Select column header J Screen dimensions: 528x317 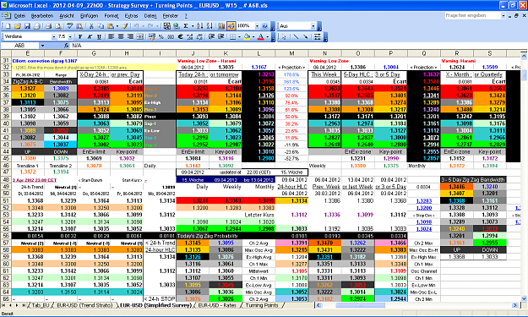193,53
